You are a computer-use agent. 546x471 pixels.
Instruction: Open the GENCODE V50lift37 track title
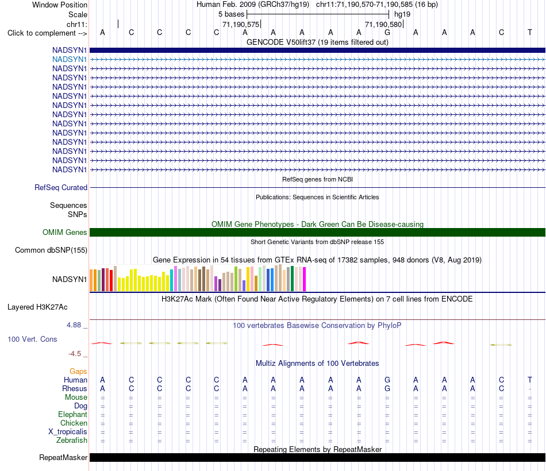pos(317,42)
